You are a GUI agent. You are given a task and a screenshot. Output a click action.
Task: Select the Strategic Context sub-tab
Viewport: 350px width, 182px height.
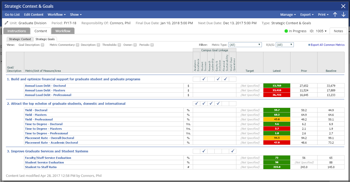(x=20, y=39)
